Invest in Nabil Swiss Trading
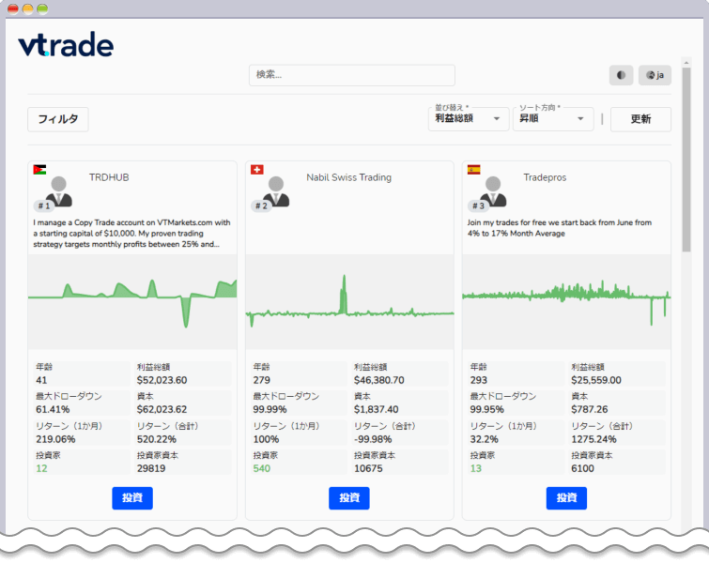 (x=348, y=498)
